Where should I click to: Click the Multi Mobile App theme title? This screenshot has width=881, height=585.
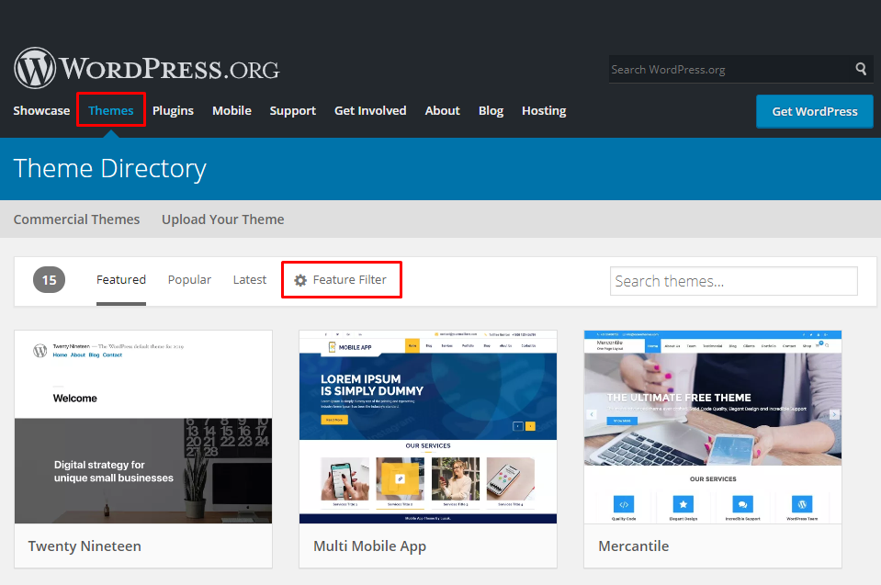[369, 546]
